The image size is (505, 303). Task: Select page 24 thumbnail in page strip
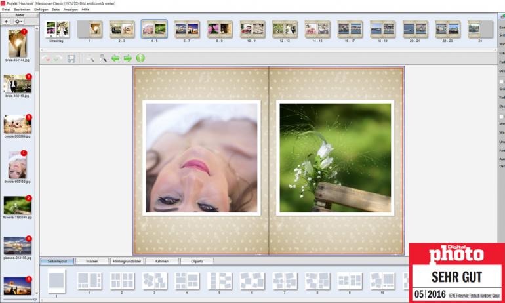pos(480,30)
